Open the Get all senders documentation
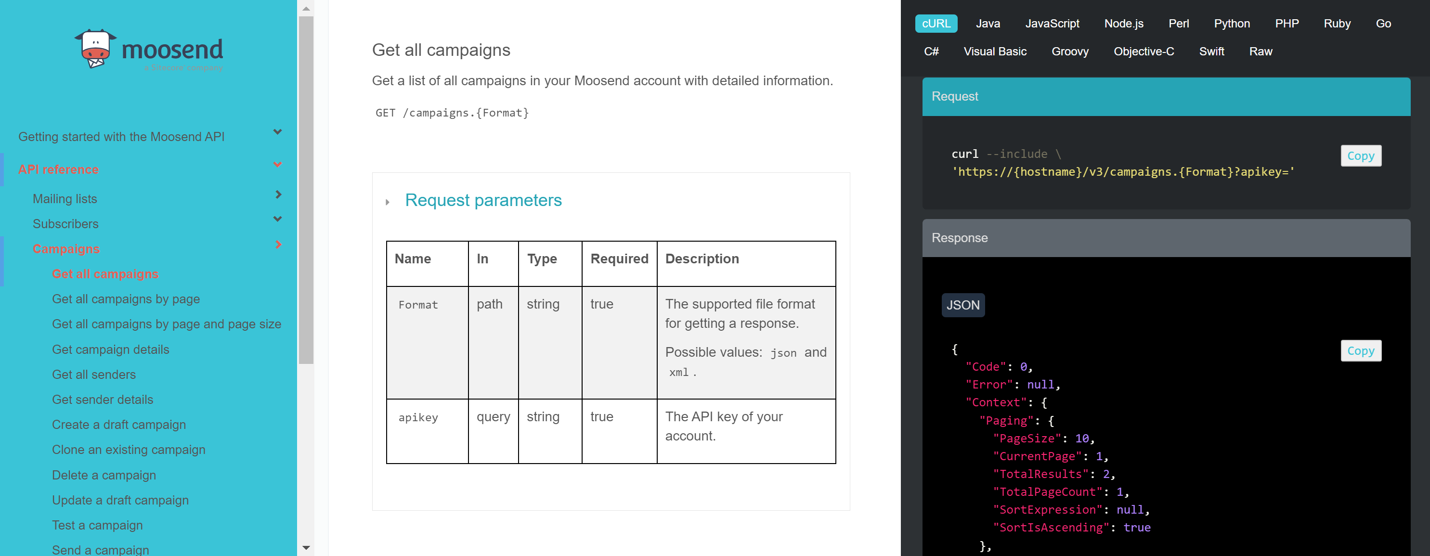Image resolution: width=1430 pixels, height=556 pixels. pos(94,375)
